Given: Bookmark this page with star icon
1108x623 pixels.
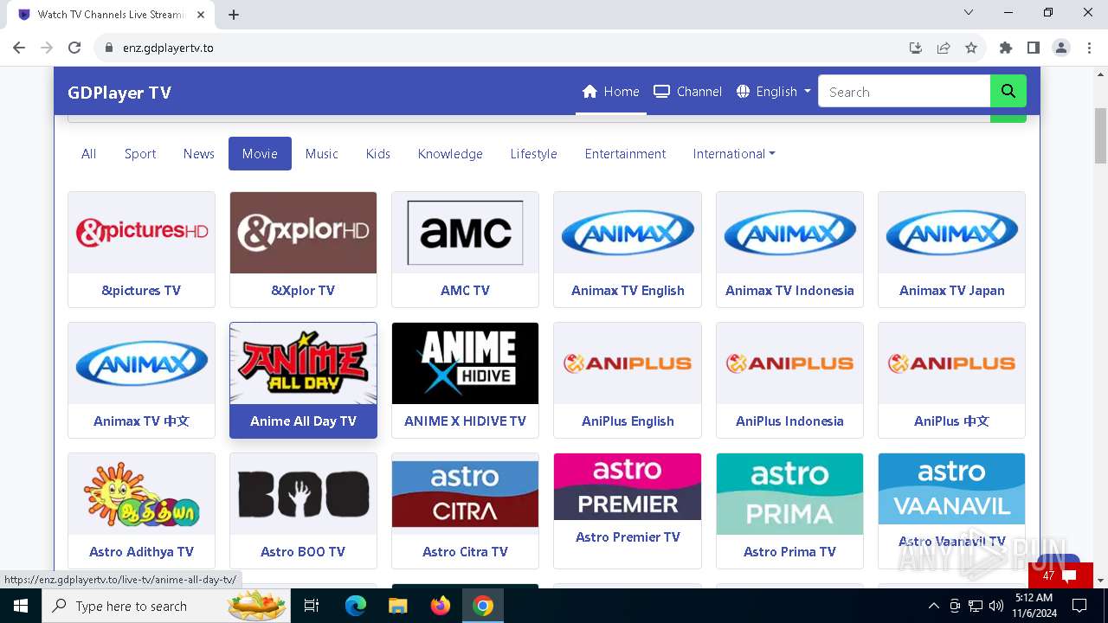Looking at the screenshot, I should 971,48.
